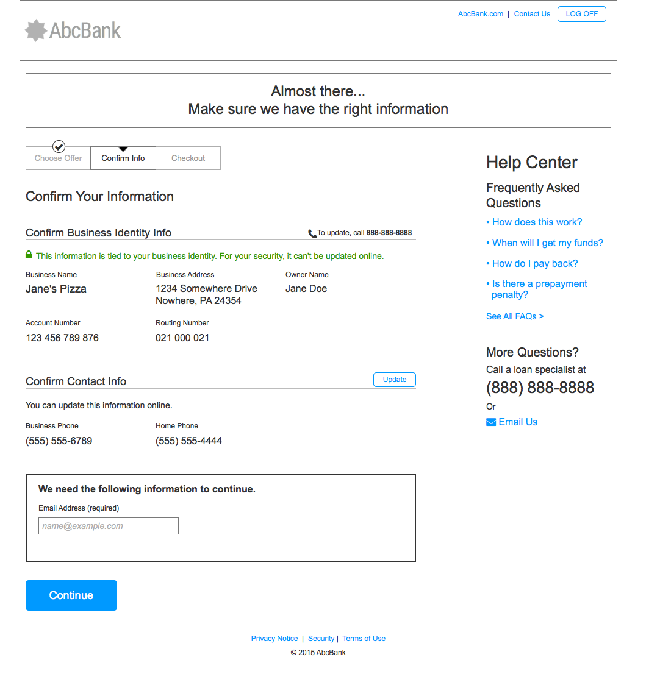
Task: Click the checkmark icon above Choose Offer
Action: point(59,146)
